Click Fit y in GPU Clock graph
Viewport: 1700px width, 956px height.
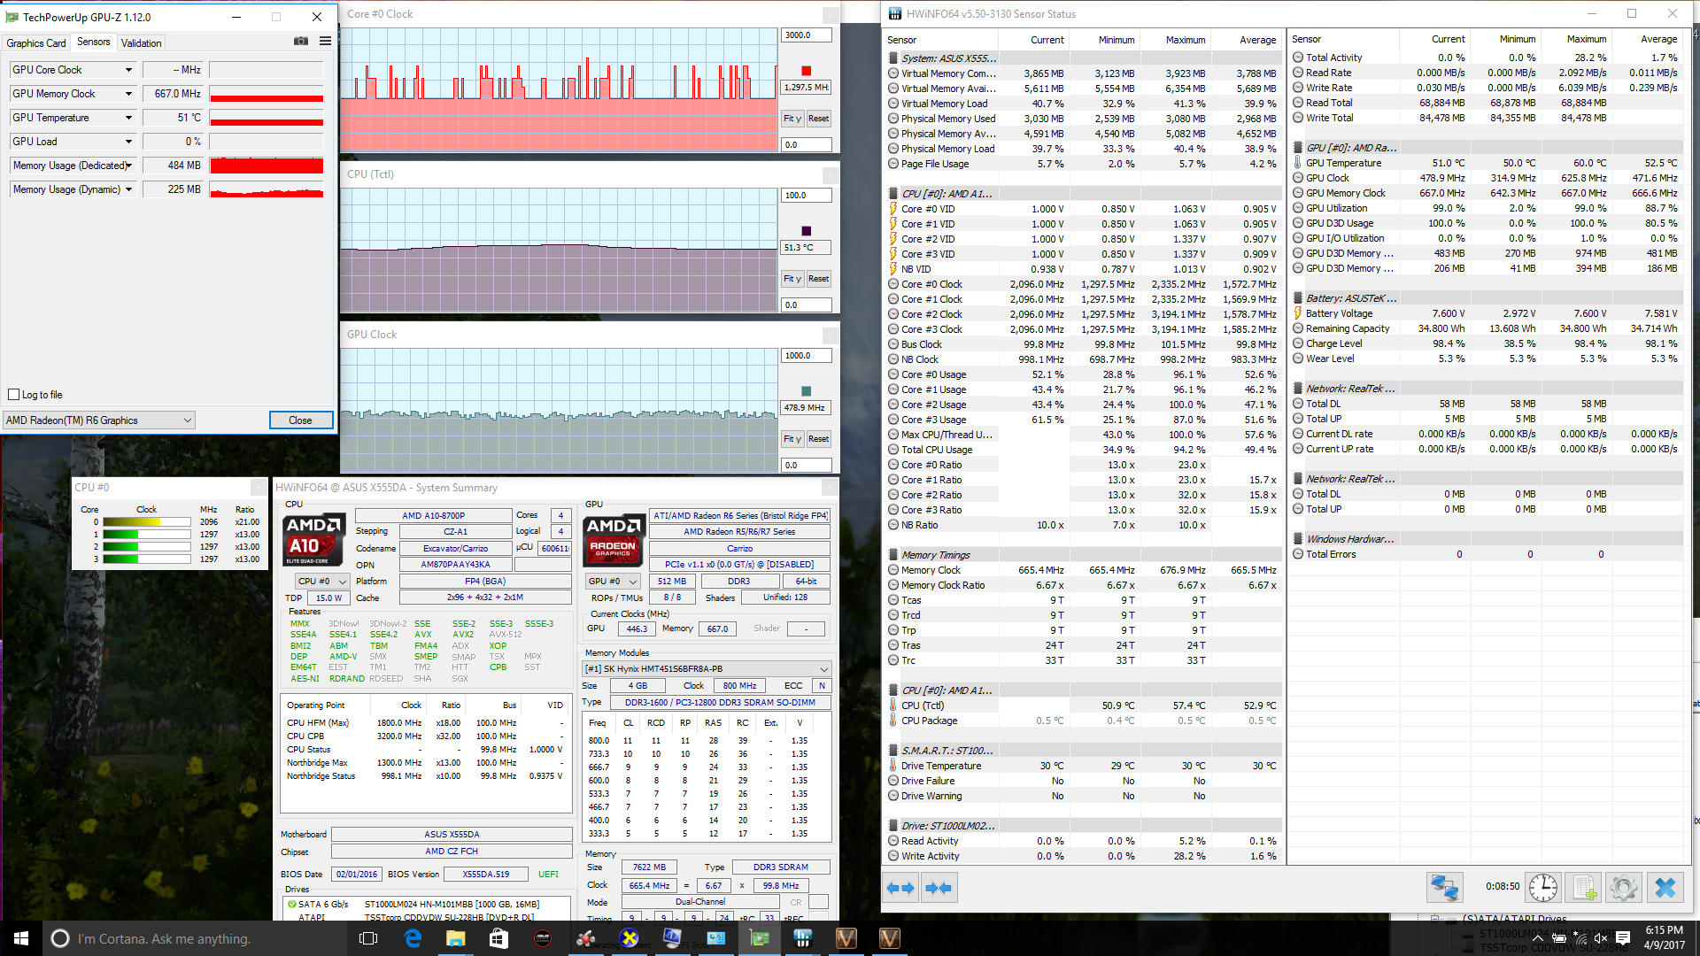tap(792, 439)
